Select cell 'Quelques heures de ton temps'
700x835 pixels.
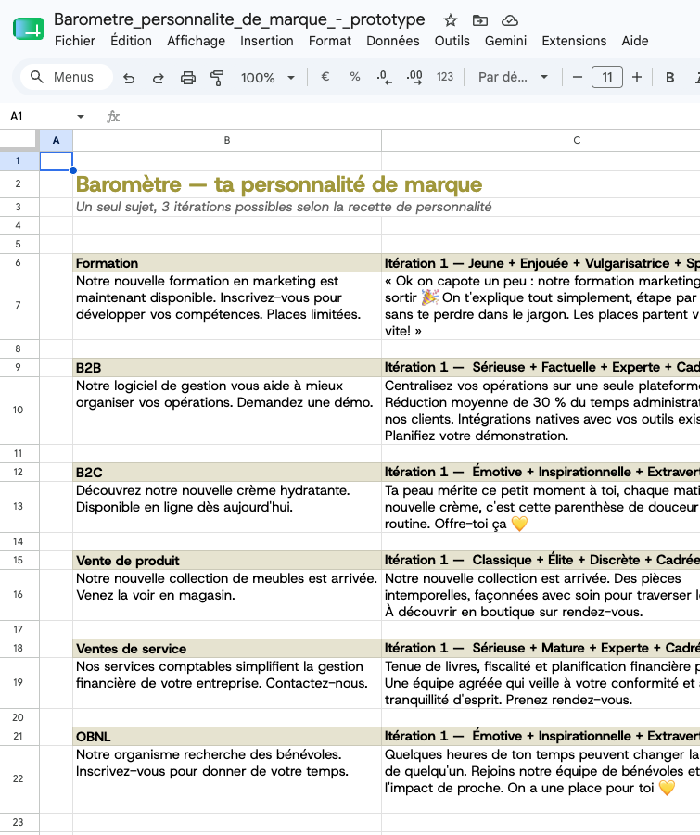(x=541, y=779)
